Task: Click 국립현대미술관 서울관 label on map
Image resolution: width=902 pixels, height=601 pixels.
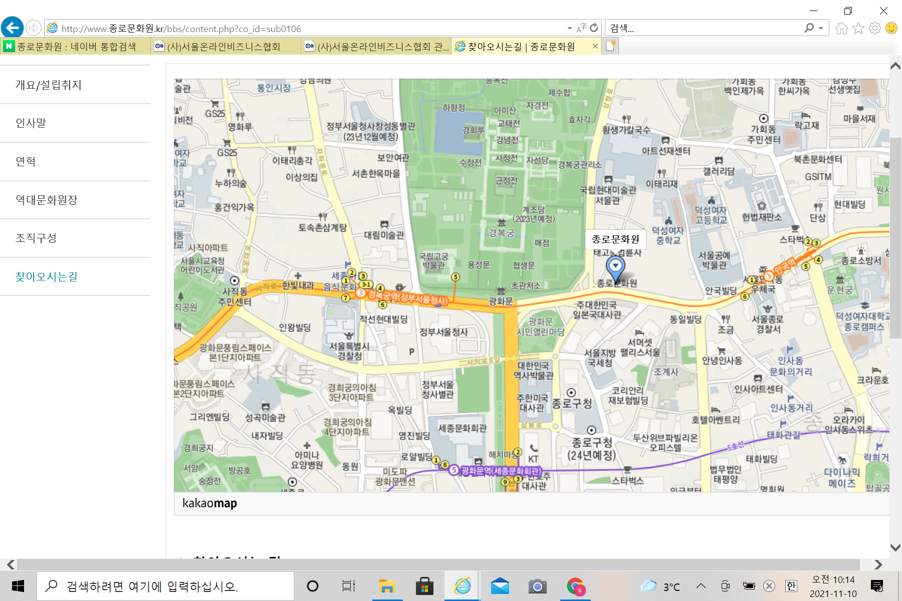Action: coord(608,195)
